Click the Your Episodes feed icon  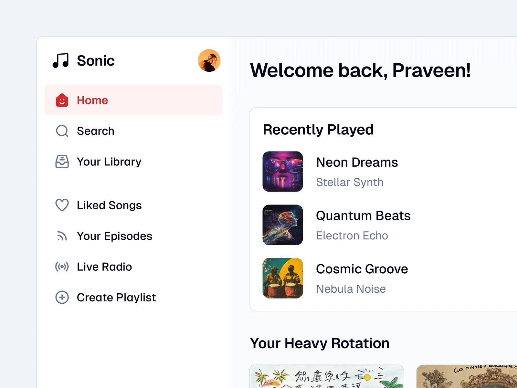(62, 236)
